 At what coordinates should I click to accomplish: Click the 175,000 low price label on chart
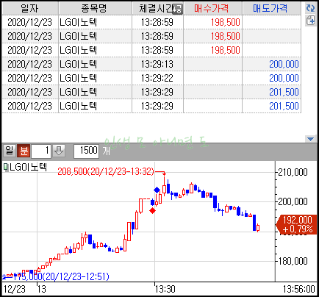pos(61,276)
